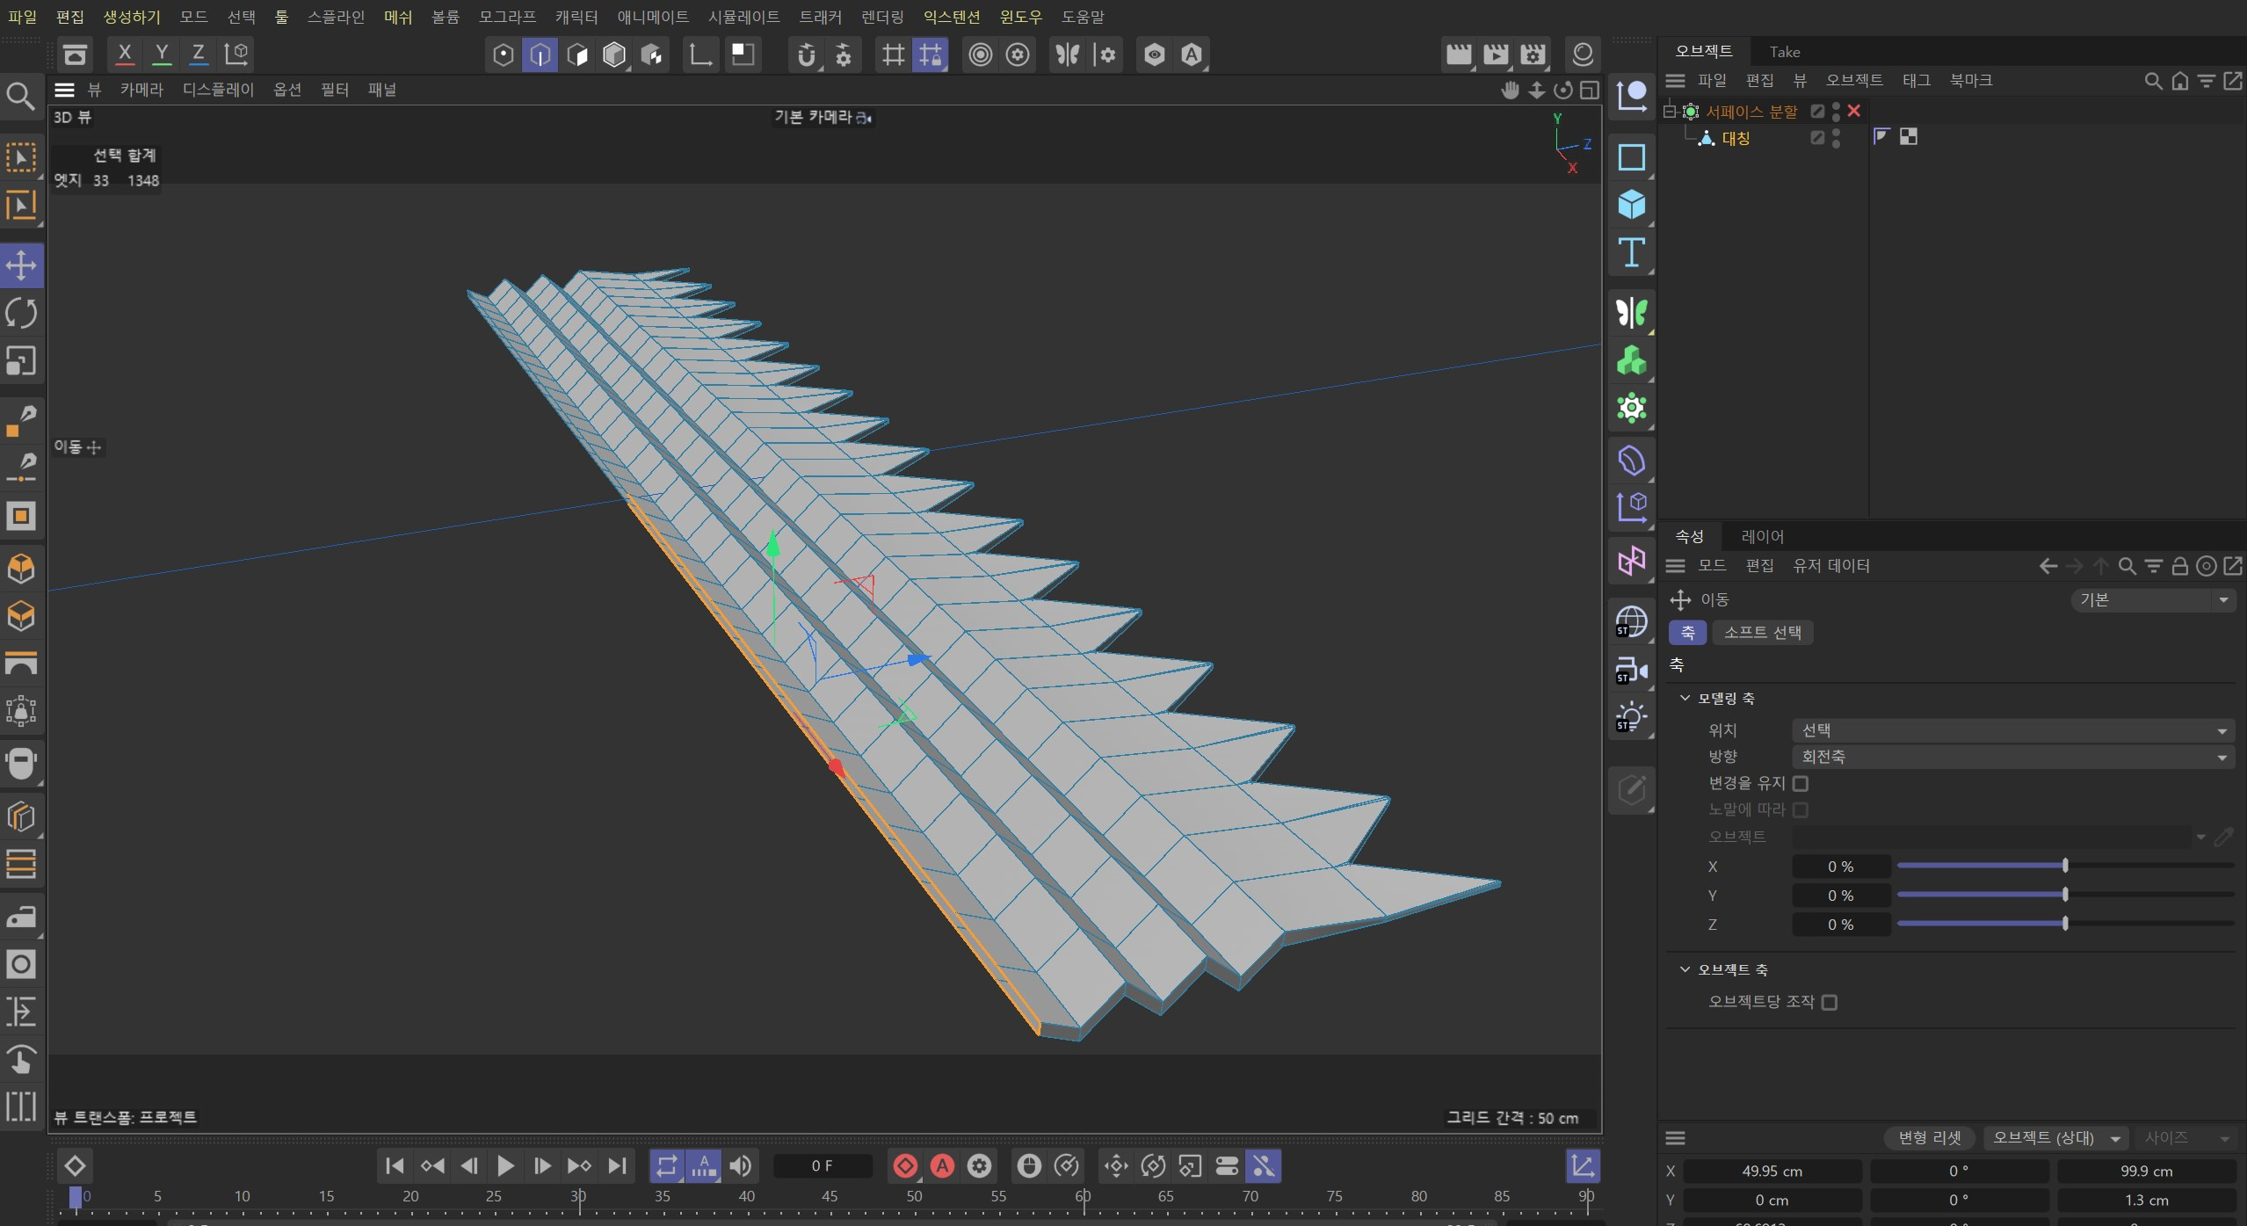Adjust the X axis percentage slider
2247x1226 pixels.
point(2065,867)
